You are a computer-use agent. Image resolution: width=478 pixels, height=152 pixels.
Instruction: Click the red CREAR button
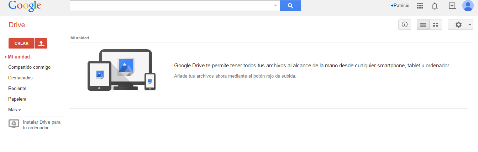tap(21, 43)
